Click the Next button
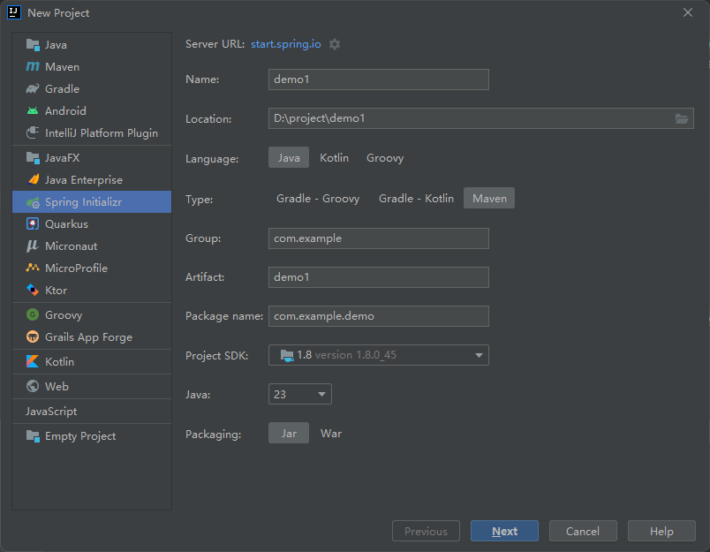710x552 pixels. (504, 531)
